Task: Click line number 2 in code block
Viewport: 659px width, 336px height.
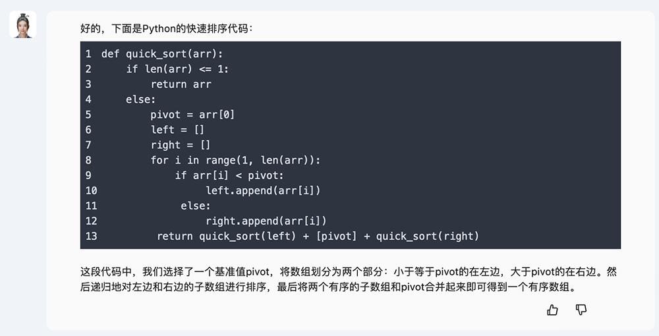Action: point(88,69)
